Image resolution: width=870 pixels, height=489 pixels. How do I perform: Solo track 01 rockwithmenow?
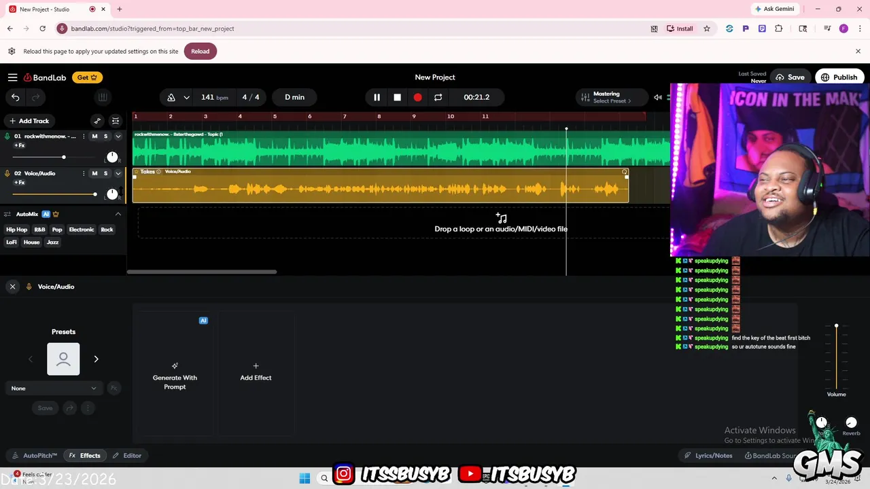[105, 137]
